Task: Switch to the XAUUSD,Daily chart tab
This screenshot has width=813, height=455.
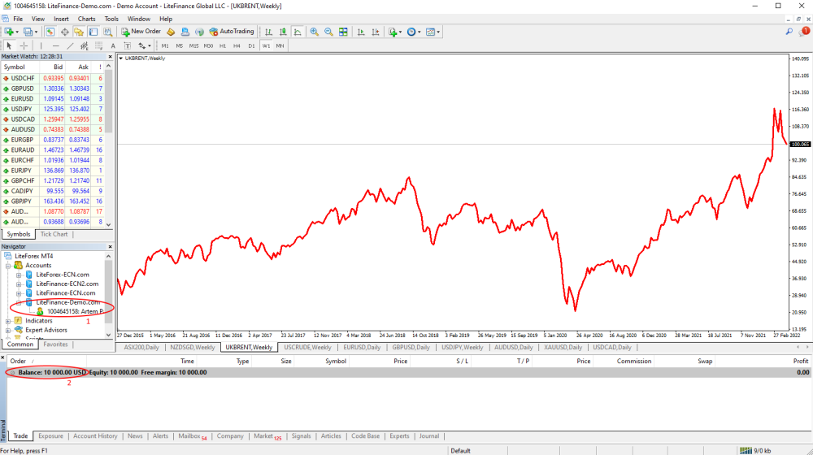Action: 563,347
